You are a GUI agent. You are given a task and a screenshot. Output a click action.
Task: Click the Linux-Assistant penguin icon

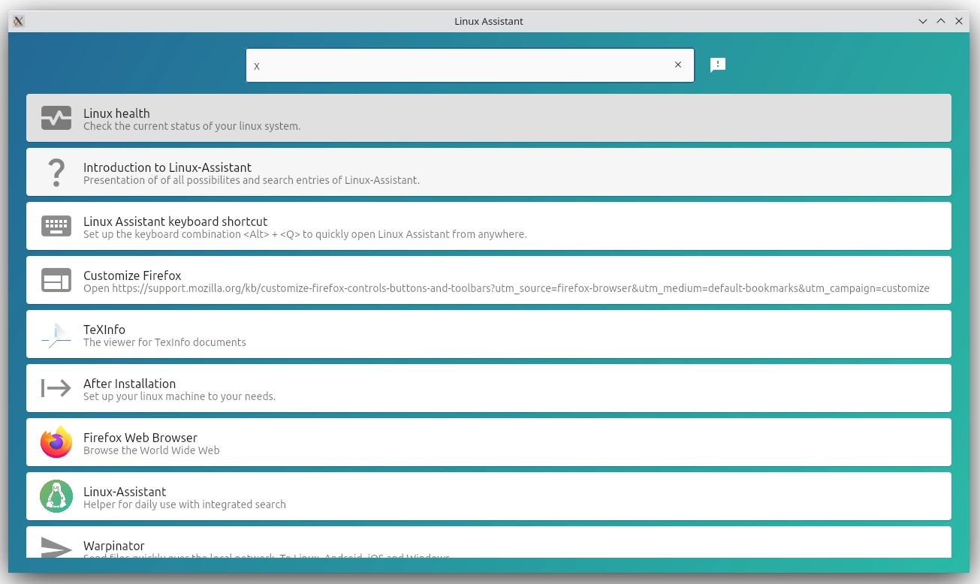(x=56, y=496)
